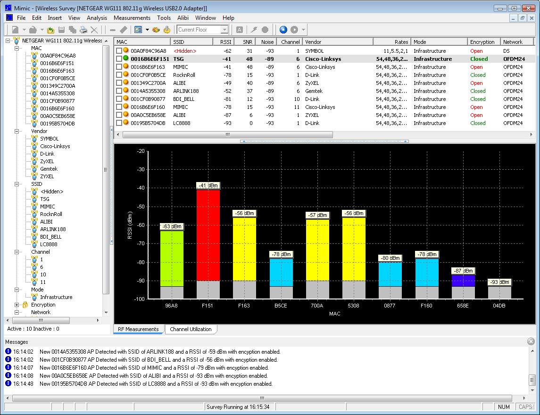Viewport: 540px width, 415px height.
Task: Check the box for MAC 0016B6E6F163
Action: pos(119,67)
